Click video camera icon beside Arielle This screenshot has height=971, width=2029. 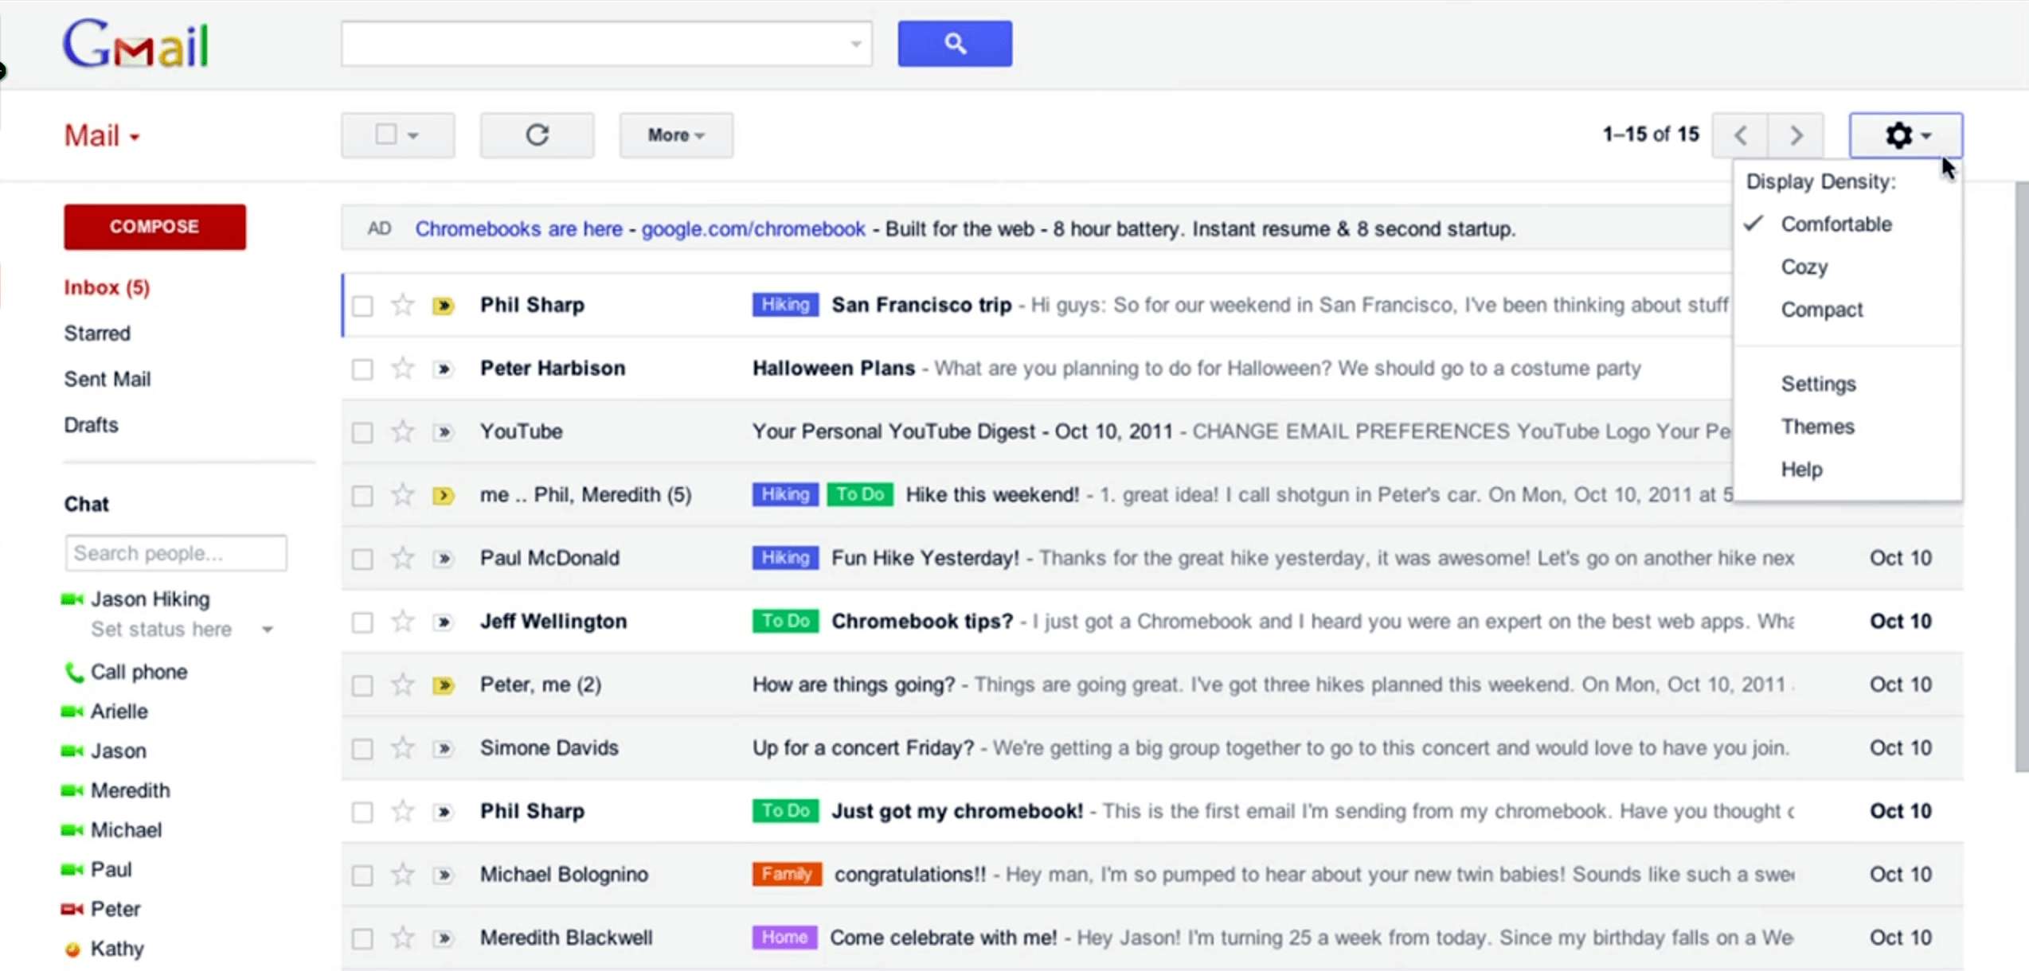72,712
